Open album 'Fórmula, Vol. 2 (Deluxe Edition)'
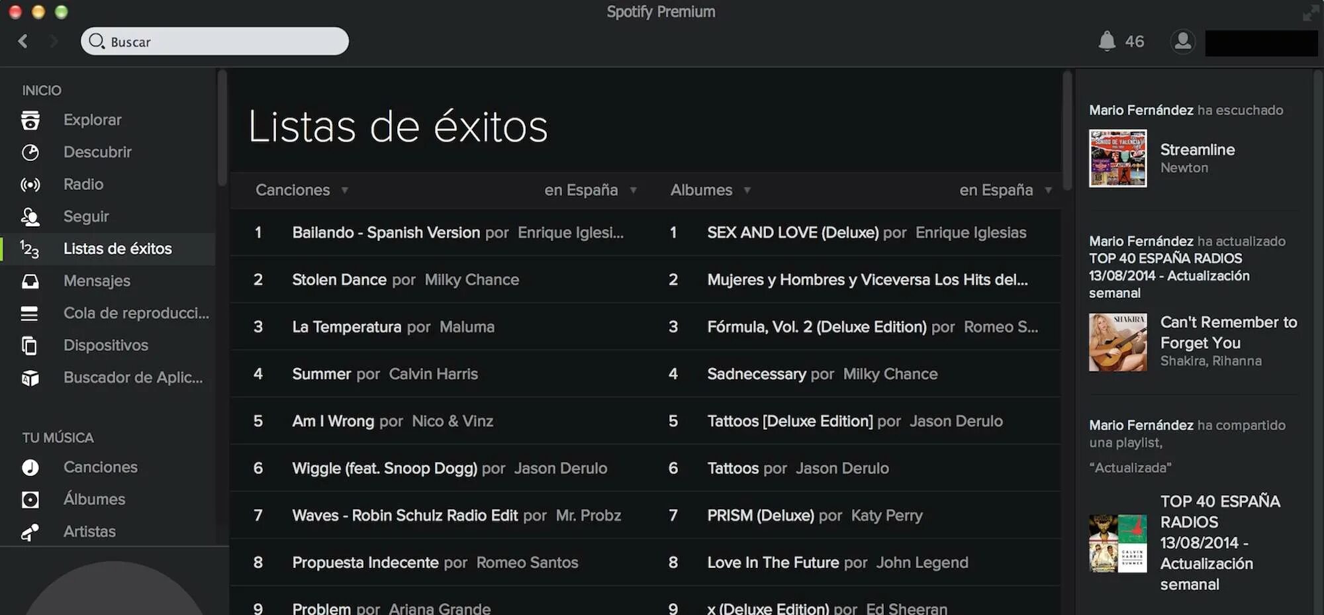1324x615 pixels. 816,327
